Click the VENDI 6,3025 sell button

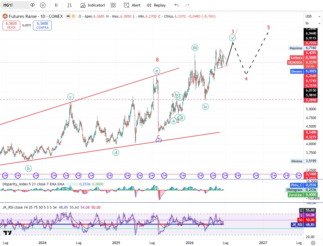point(11,26)
